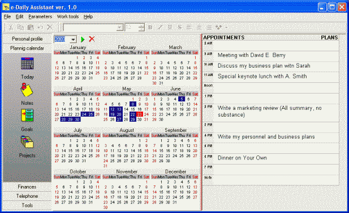
Task: Select highlighted April 29 on calendar
Action: tap(70, 119)
